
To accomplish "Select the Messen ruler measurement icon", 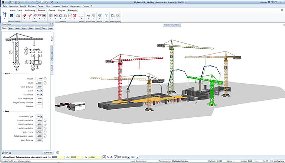I will pos(81,16).
